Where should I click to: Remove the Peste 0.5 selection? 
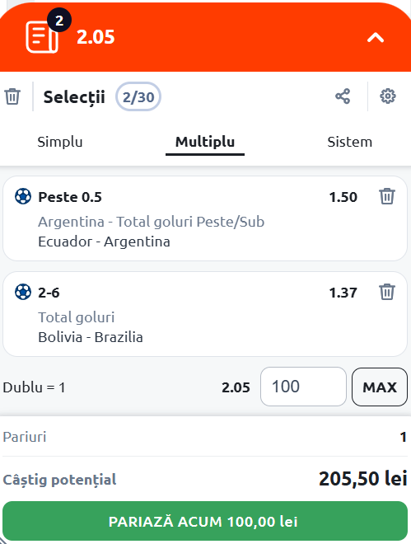click(387, 196)
